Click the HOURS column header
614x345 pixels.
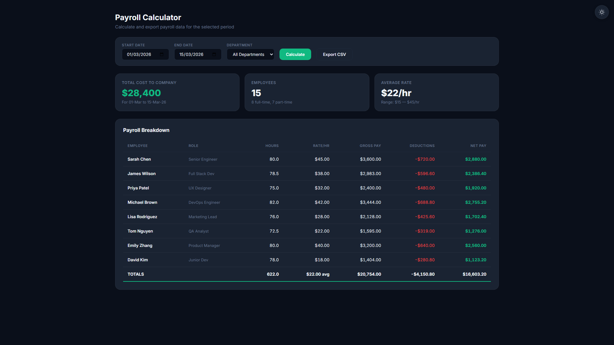272,146
